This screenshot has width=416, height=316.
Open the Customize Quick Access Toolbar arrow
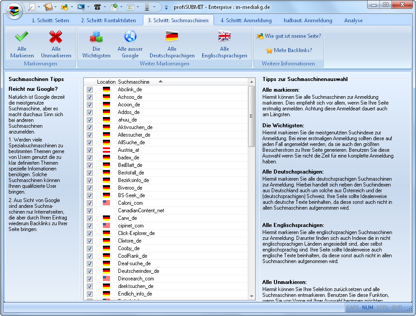166,8
